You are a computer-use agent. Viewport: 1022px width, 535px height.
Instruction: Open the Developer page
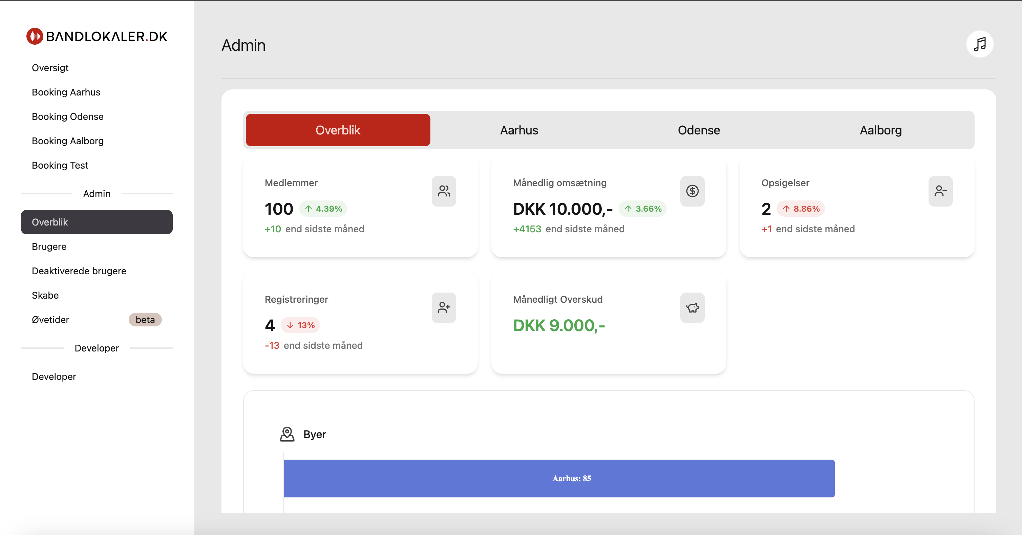pyautogui.click(x=54, y=377)
